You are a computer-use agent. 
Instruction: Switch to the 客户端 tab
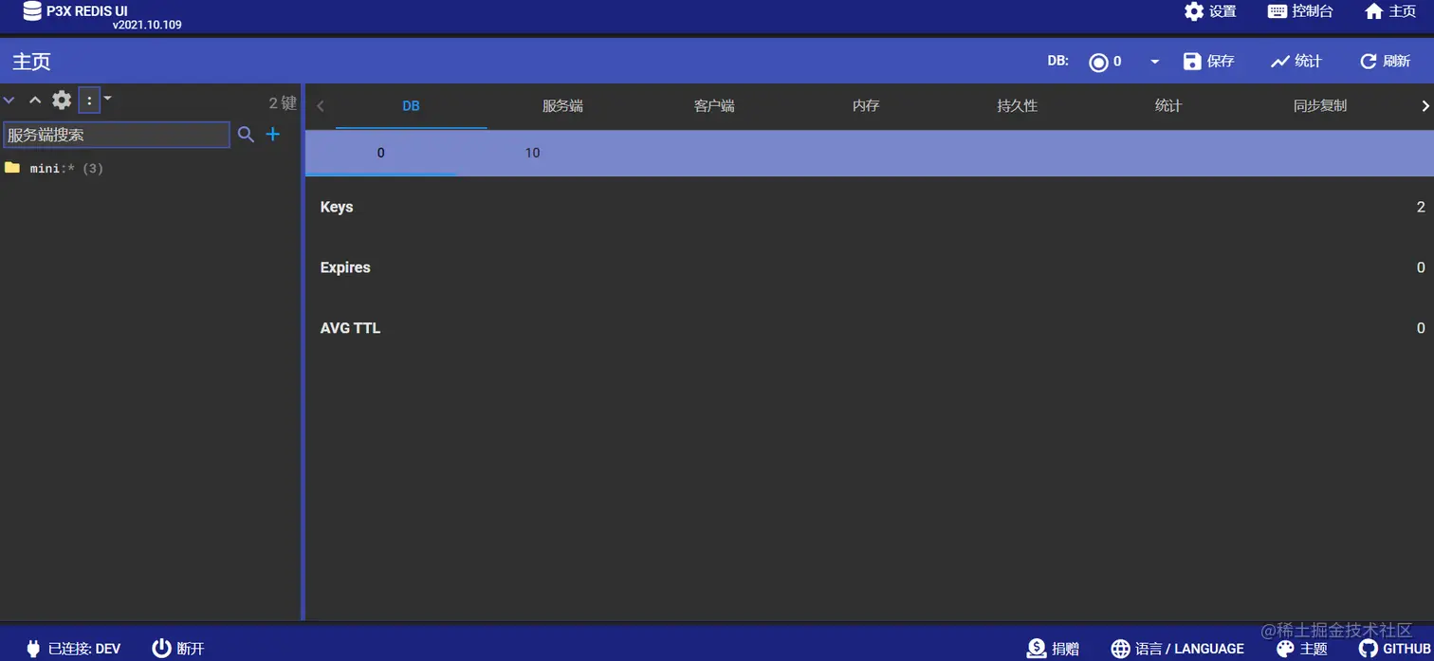click(x=714, y=106)
